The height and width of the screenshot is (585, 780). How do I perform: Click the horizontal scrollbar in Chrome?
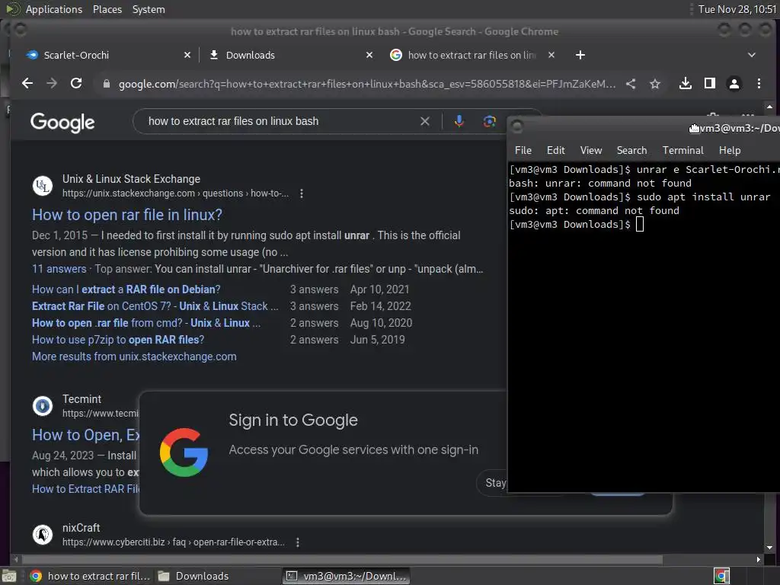[x=342, y=560]
